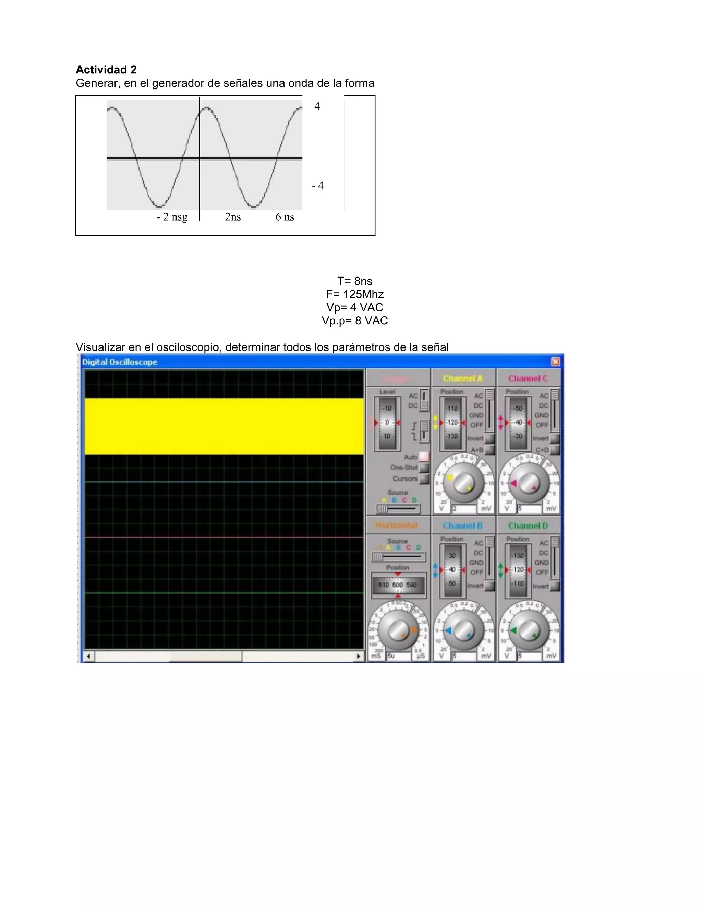Click the Channel B voltage input field
The image size is (702, 909).
(464, 656)
